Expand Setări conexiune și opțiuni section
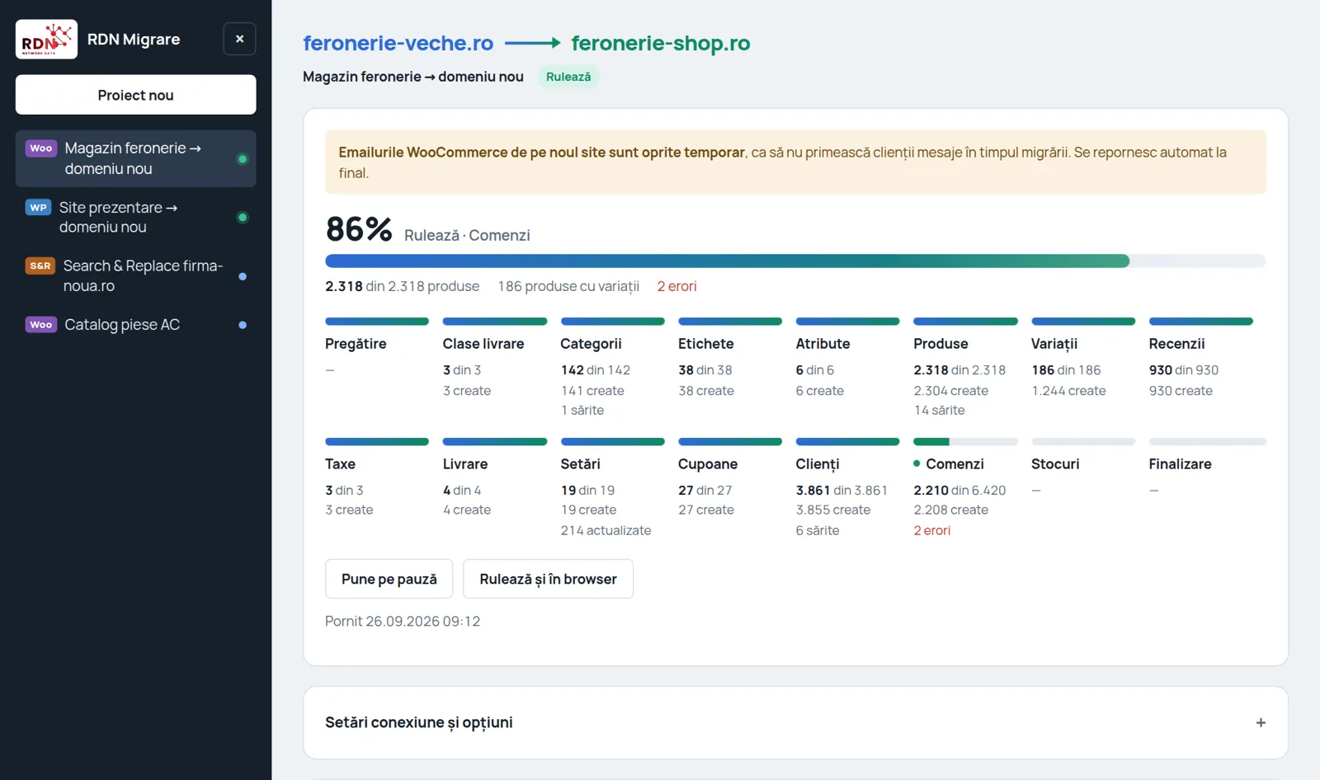Screen dimensions: 1320x780 pos(795,723)
